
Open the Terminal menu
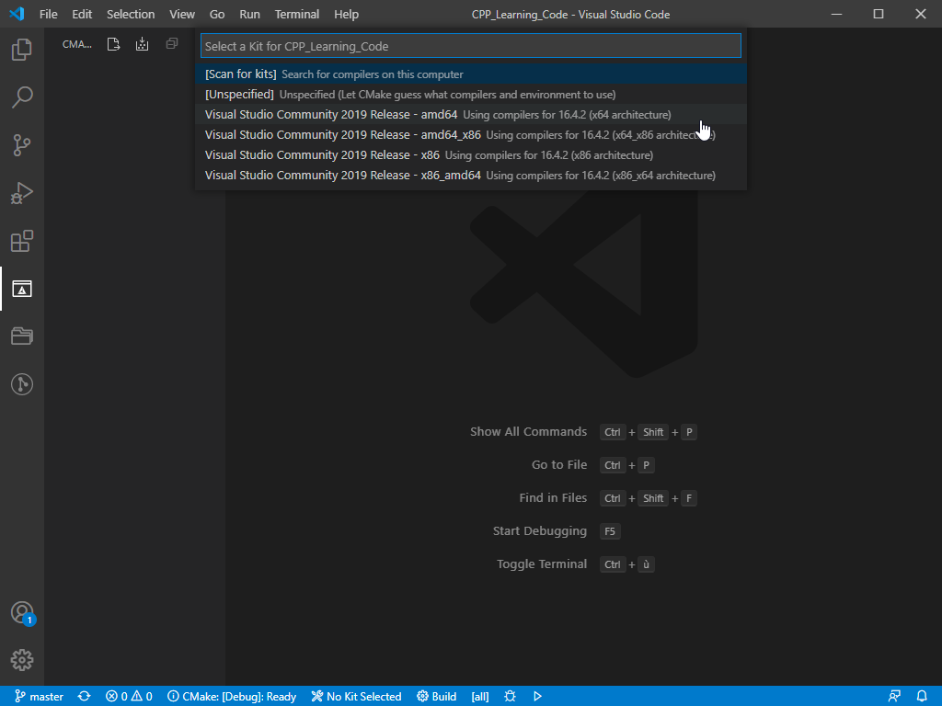(297, 15)
